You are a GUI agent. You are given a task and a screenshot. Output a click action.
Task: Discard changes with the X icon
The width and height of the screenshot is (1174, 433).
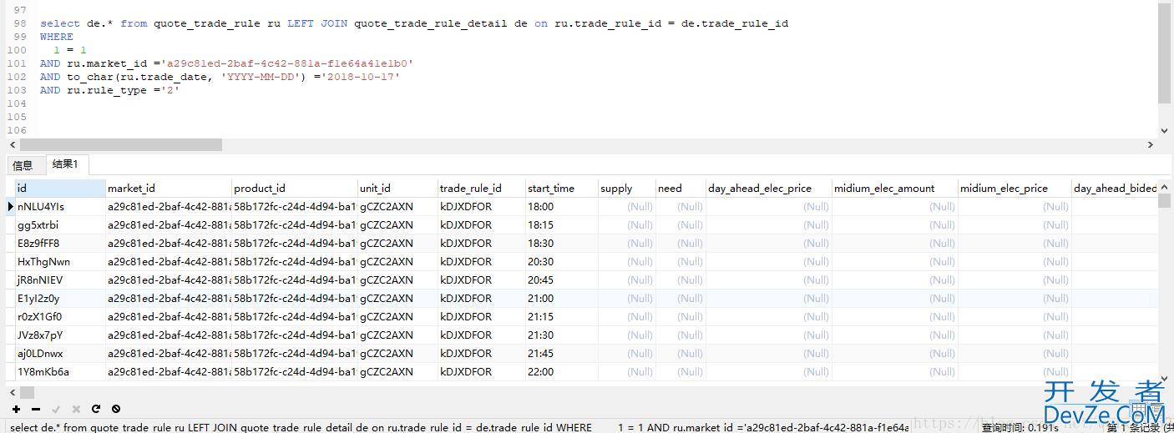coord(76,409)
